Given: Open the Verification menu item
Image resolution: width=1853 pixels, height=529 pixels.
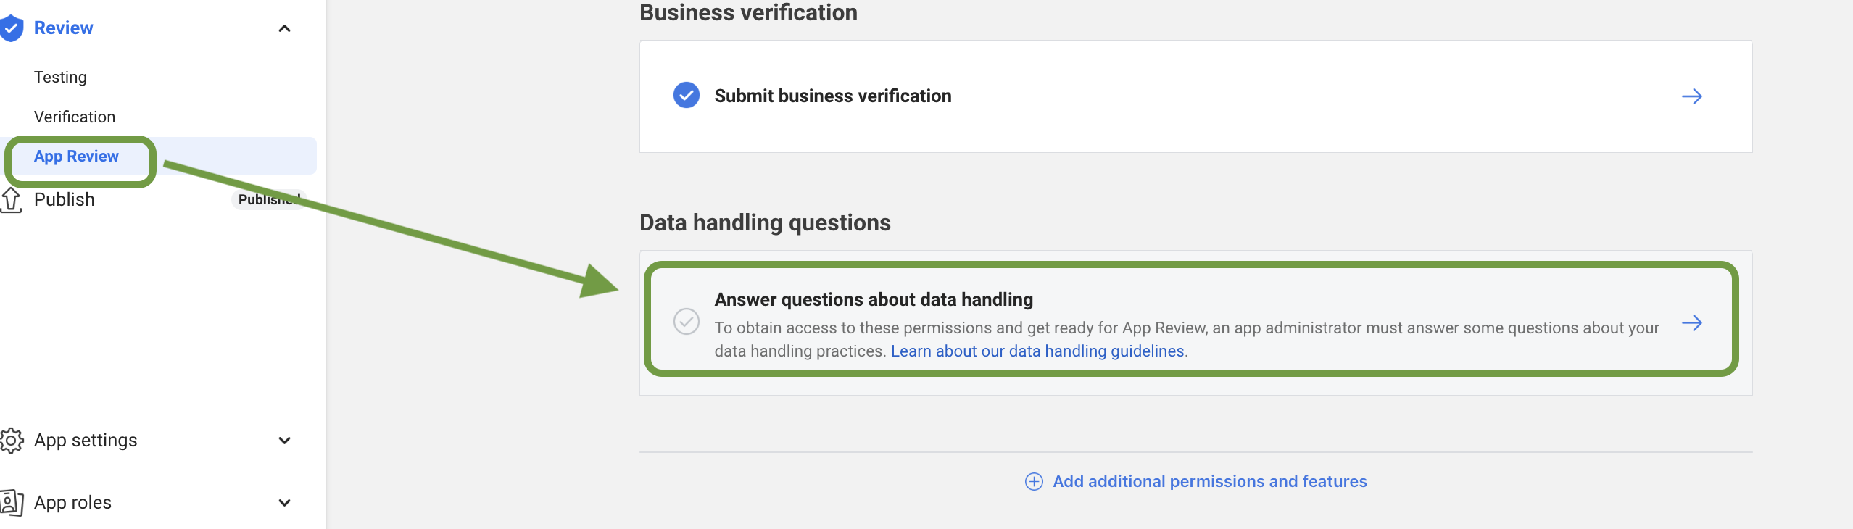Looking at the screenshot, I should tap(75, 117).
